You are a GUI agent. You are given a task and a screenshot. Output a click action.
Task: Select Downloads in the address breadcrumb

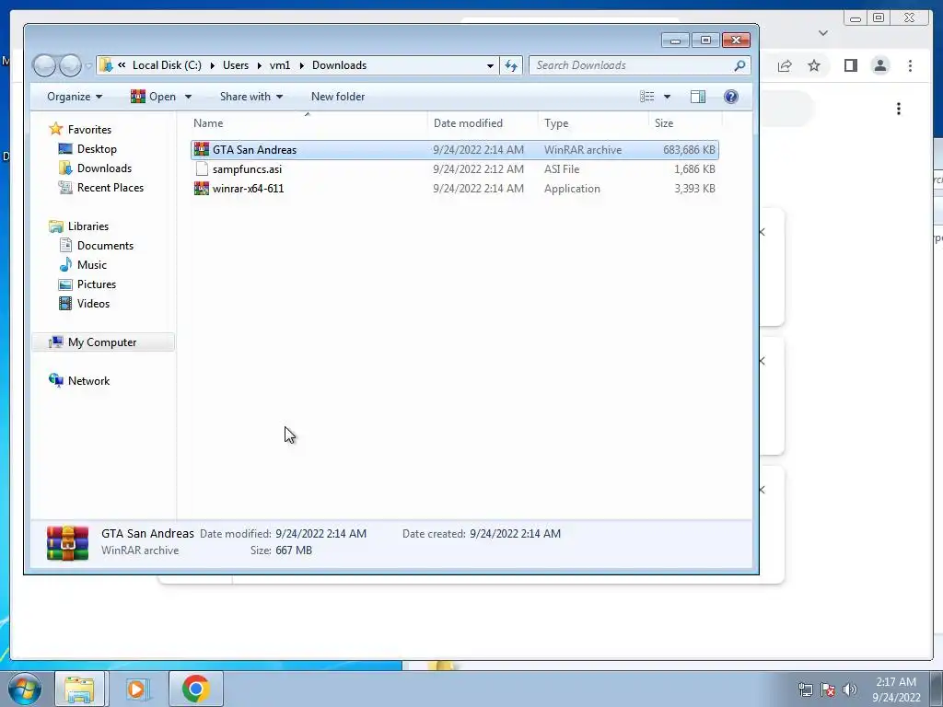[339, 65]
